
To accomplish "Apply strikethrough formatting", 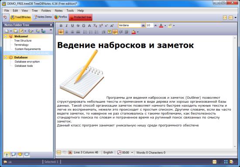I will coord(78,26).
